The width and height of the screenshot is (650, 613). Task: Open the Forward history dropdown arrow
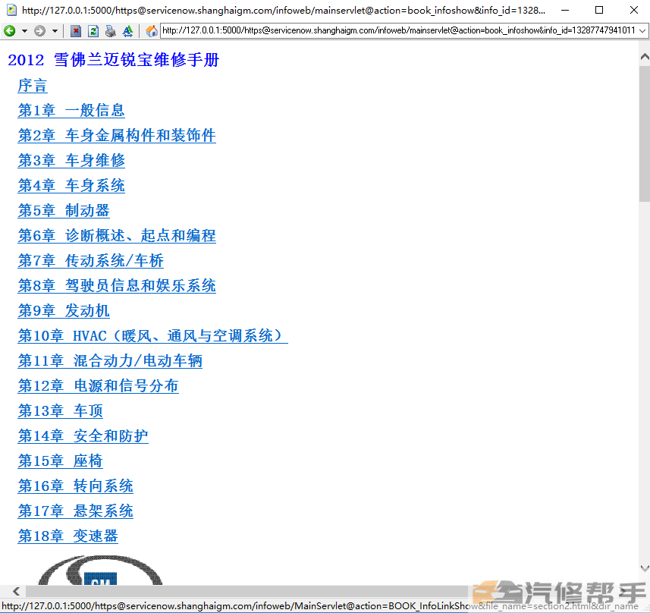(x=55, y=31)
